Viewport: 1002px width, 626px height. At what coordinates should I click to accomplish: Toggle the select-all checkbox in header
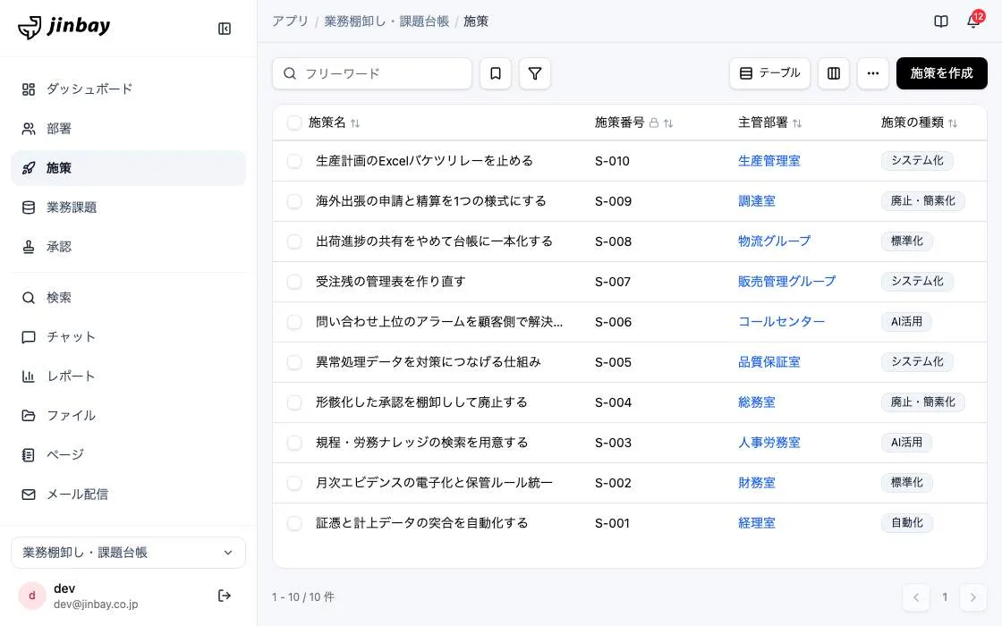point(294,123)
